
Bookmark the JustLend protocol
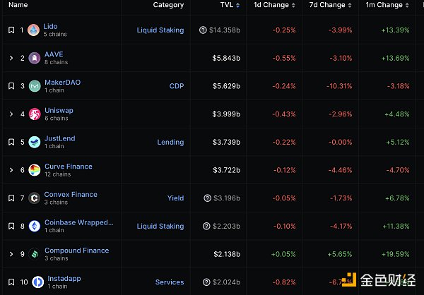[x=11, y=142]
